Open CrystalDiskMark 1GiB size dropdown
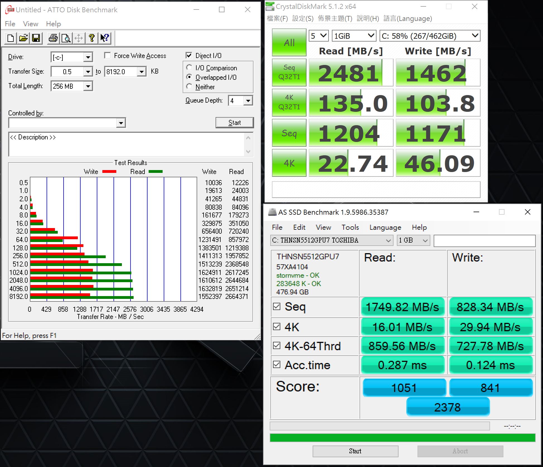This screenshot has width=543, height=467. (354, 36)
